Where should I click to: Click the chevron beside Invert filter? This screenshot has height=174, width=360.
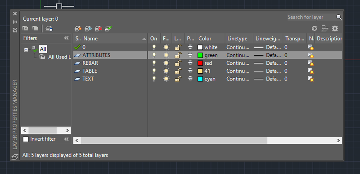tap(66, 139)
